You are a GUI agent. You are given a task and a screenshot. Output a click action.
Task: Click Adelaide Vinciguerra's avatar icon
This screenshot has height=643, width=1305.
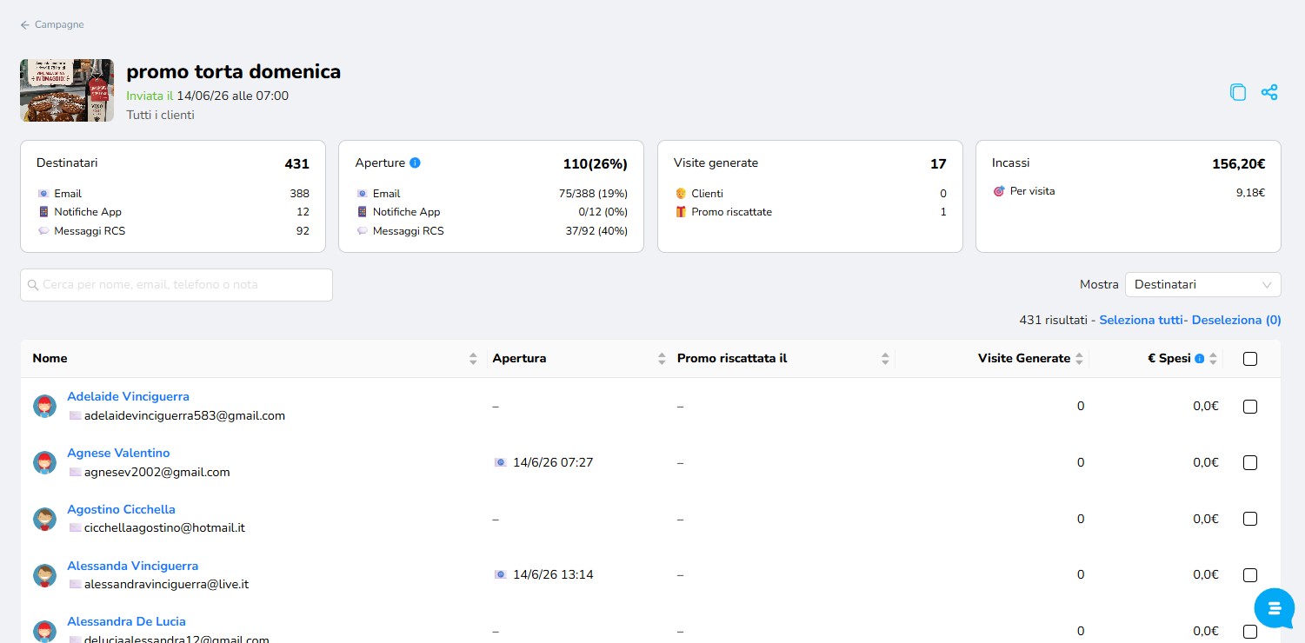[x=45, y=406]
